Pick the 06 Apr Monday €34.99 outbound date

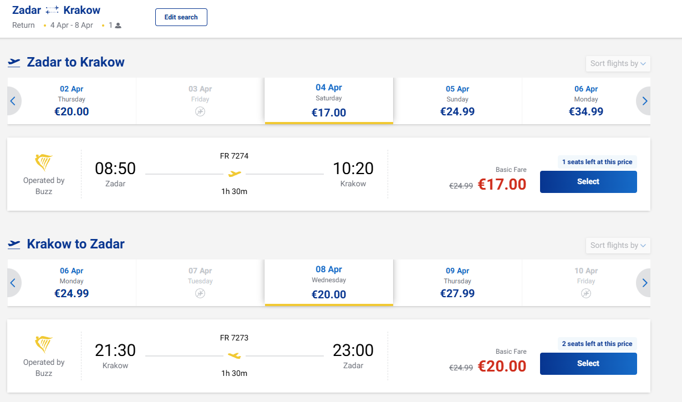pyautogui.click(x=586, y=101)
